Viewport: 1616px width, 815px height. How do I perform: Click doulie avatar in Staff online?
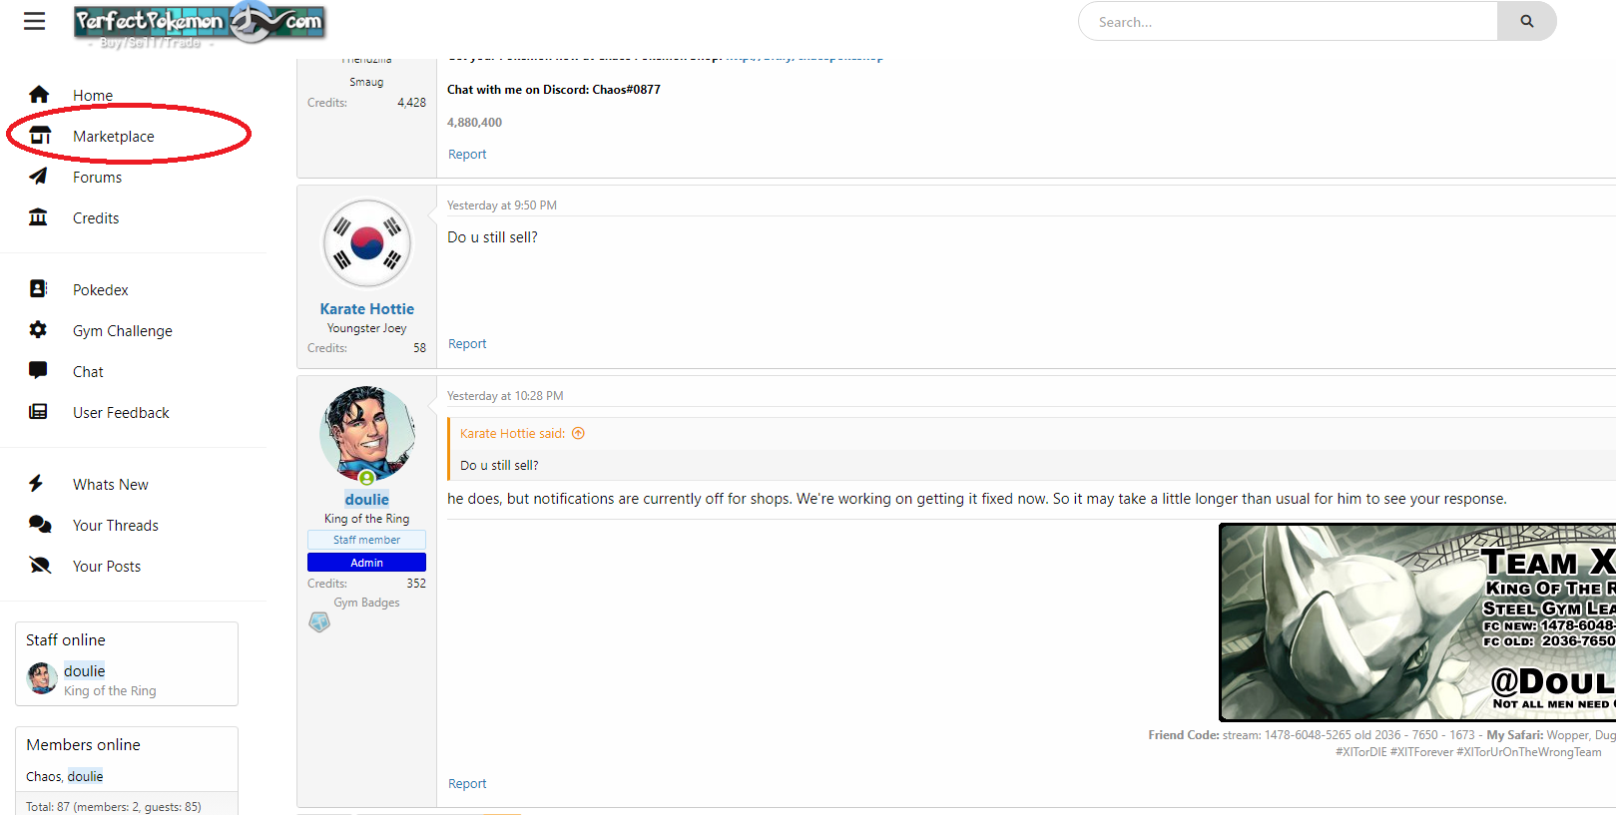[x=42, y=678]
